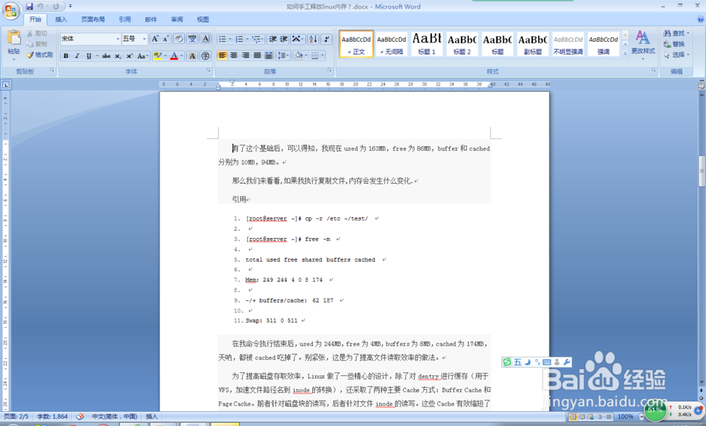Click the Enclosed Characters (字) icon
The width and height of the screenshot is (706, 426).
click(x=205, y=56)
